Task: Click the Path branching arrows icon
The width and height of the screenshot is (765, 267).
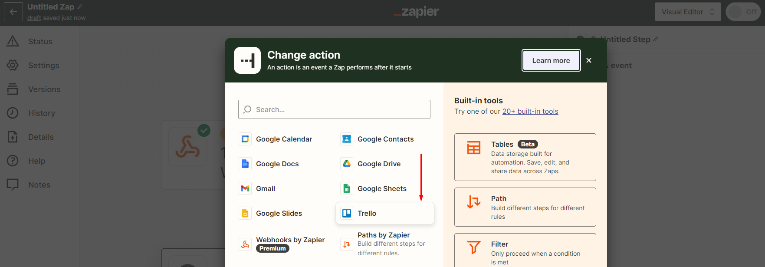Action: (474, 202)
